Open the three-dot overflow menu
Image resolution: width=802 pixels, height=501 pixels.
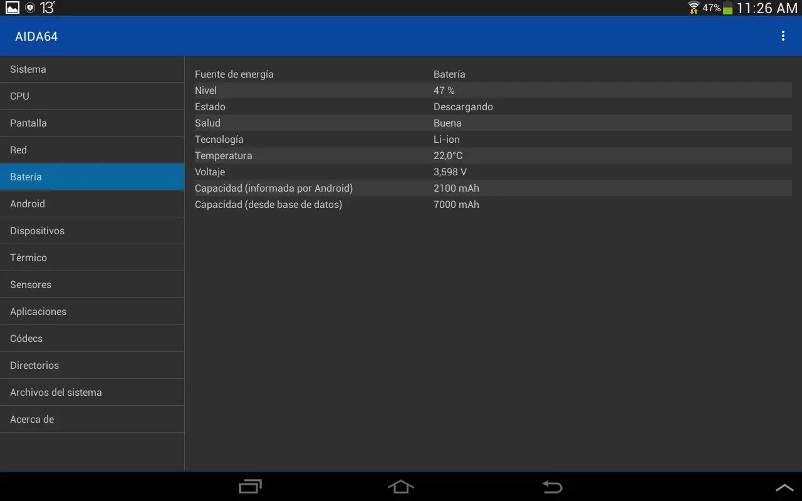(x=783, y=36)
